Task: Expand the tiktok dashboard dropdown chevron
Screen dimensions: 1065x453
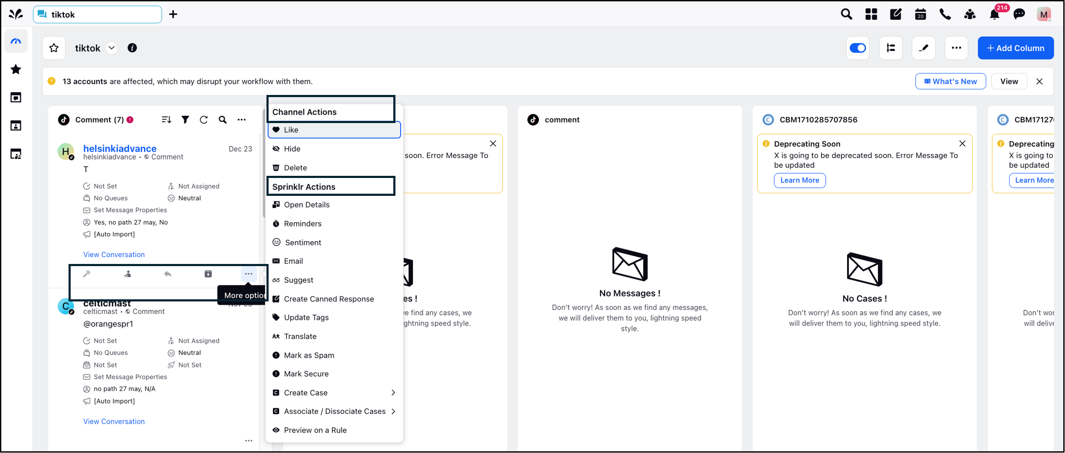Action: (x=112, y=48)
